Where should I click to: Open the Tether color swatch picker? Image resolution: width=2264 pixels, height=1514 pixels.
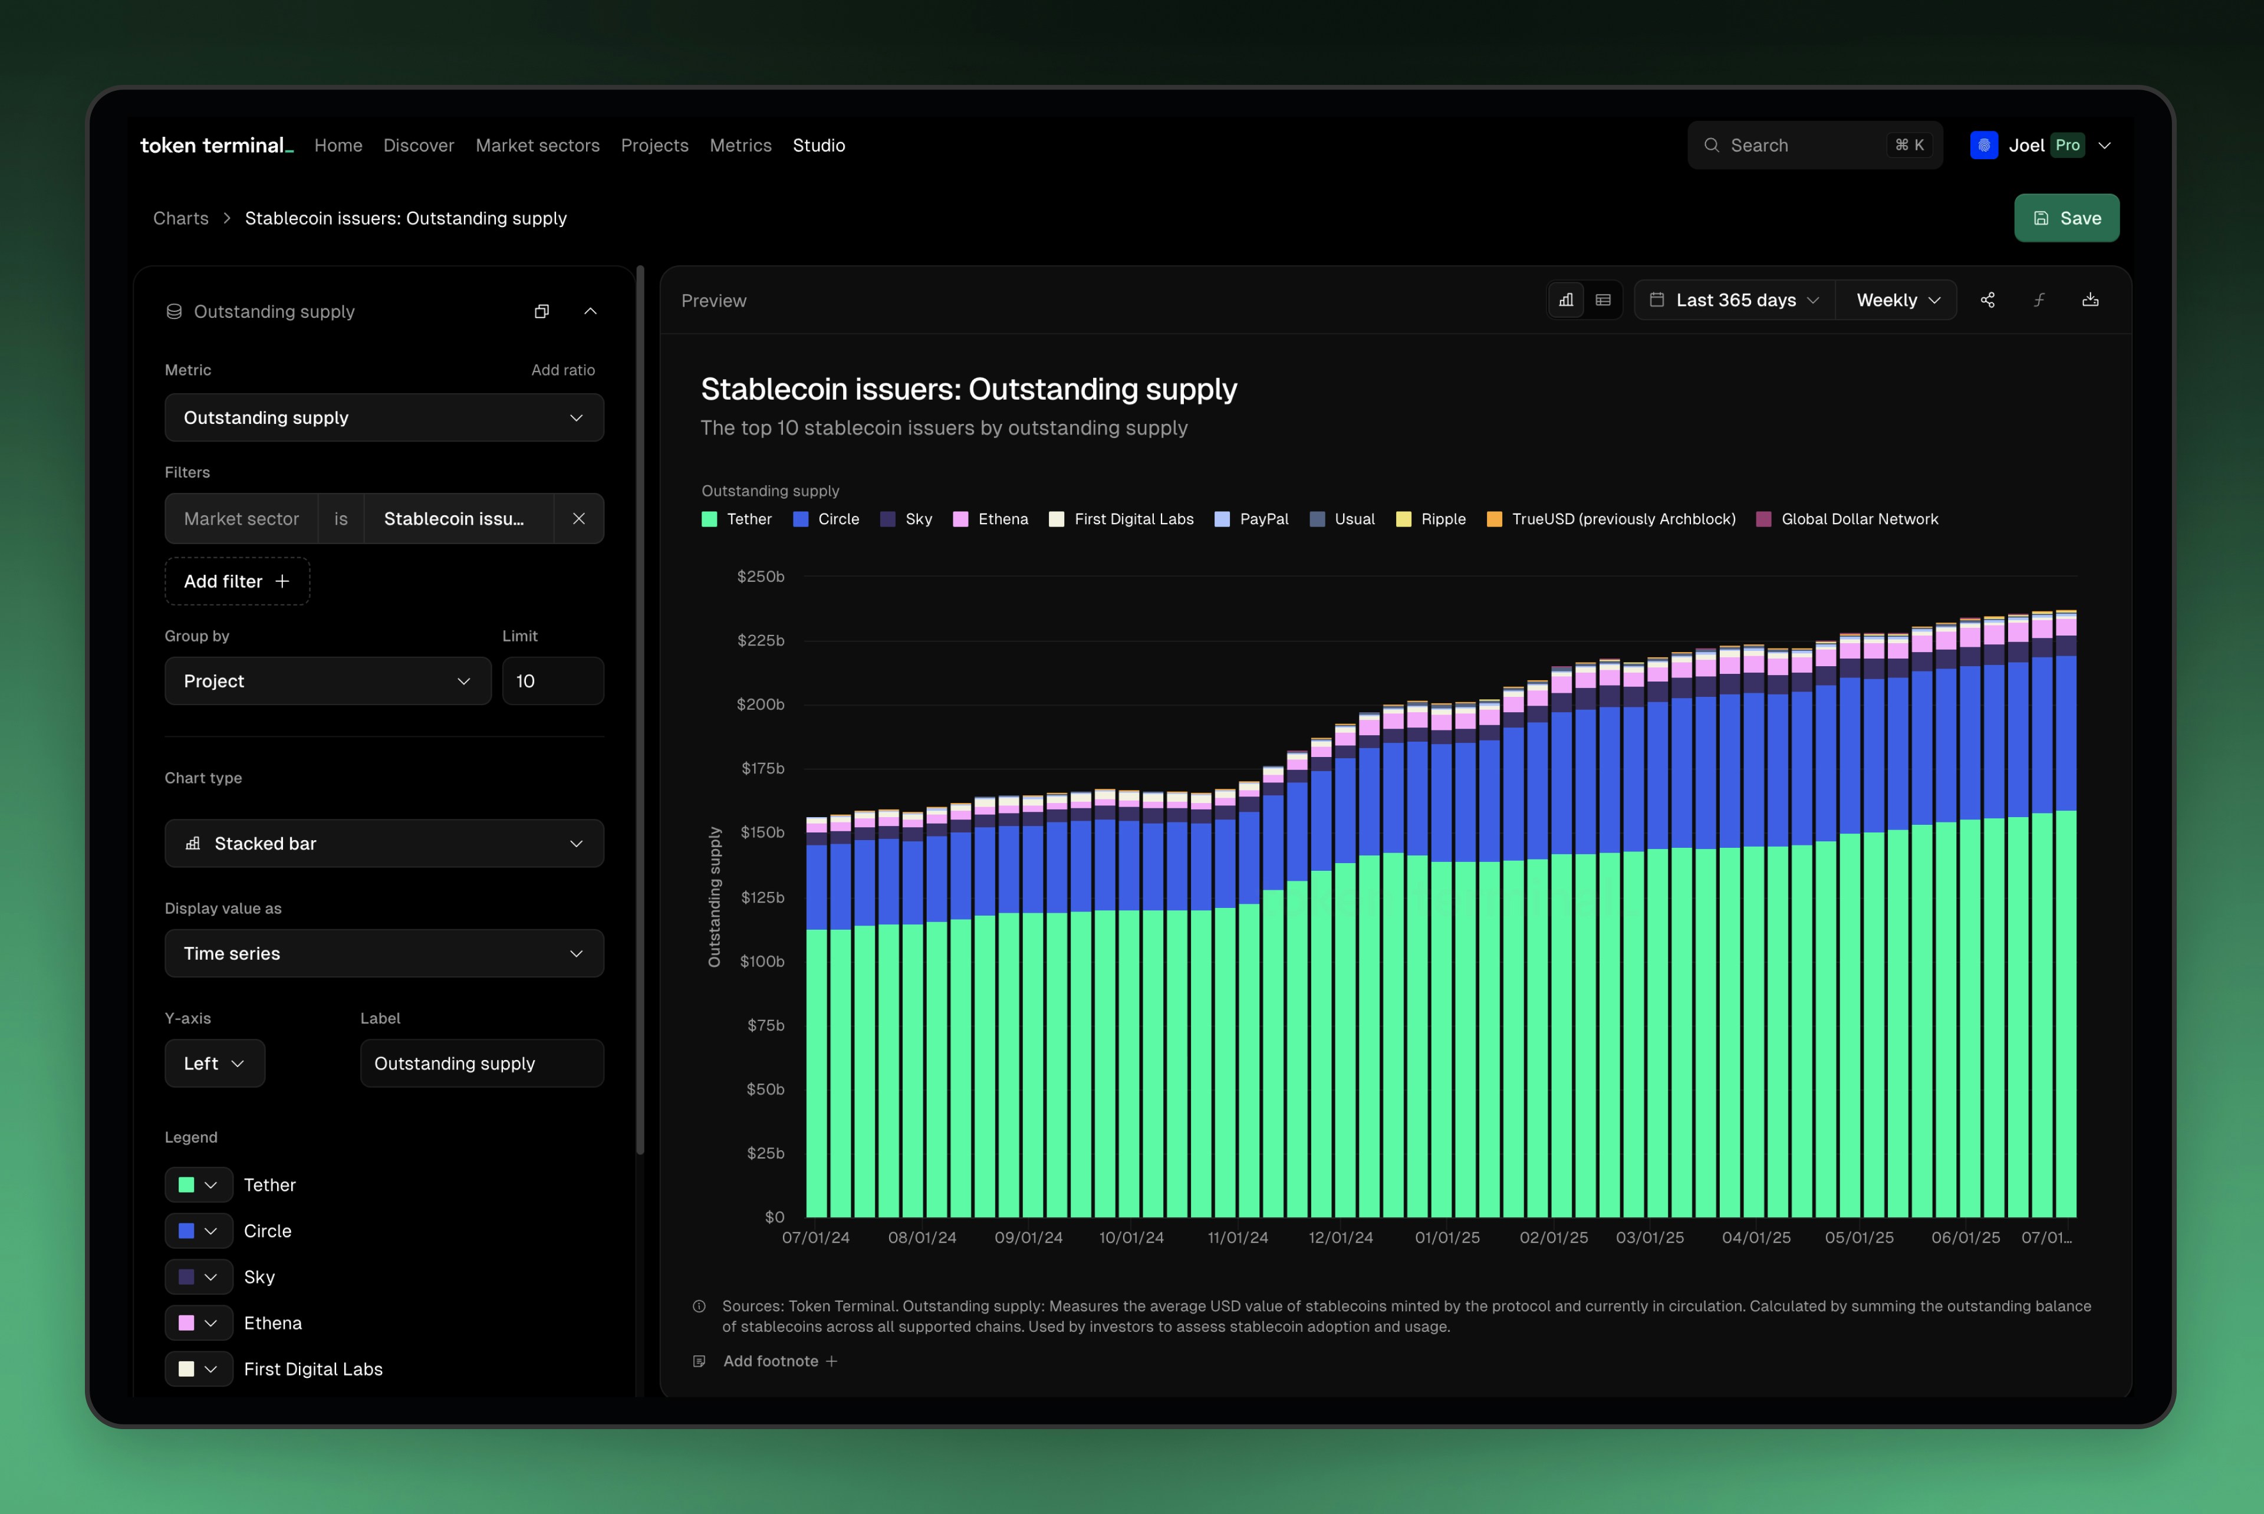click(198, 1185)
